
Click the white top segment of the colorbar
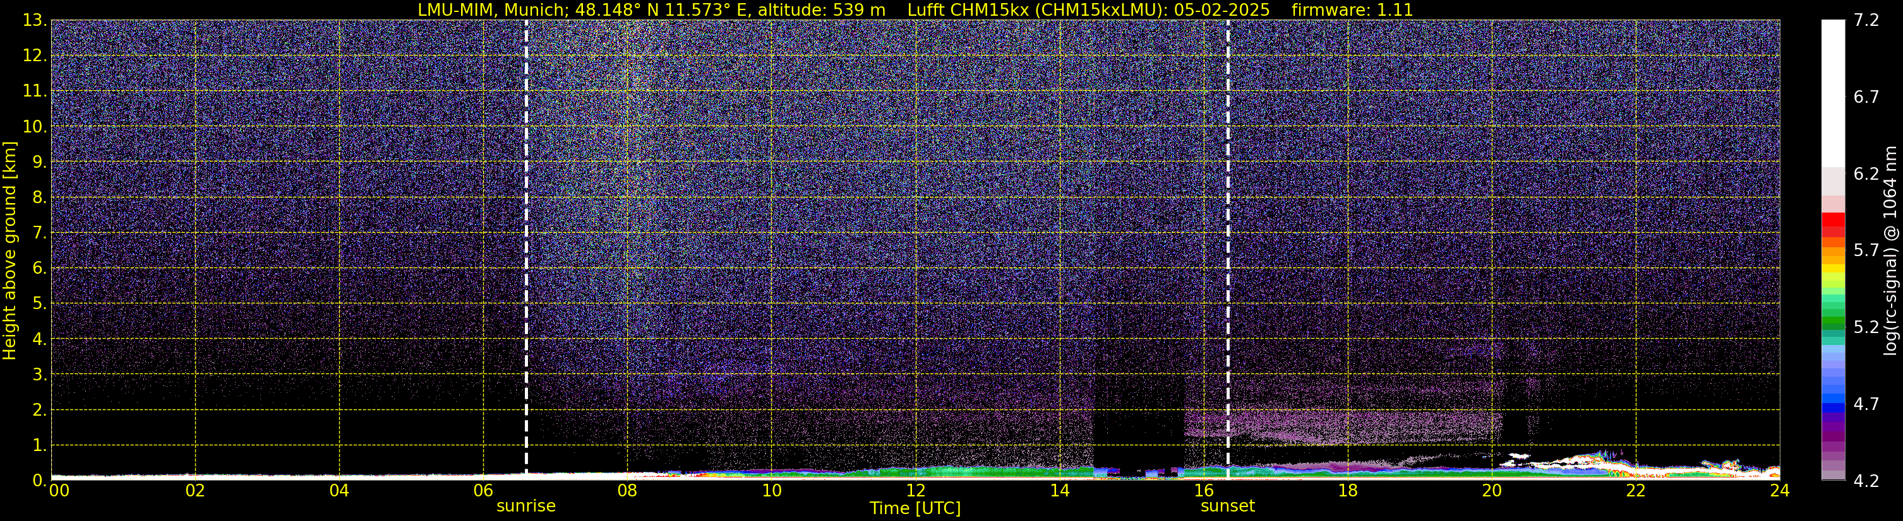pyautogui.click(x=1833, y=94)
